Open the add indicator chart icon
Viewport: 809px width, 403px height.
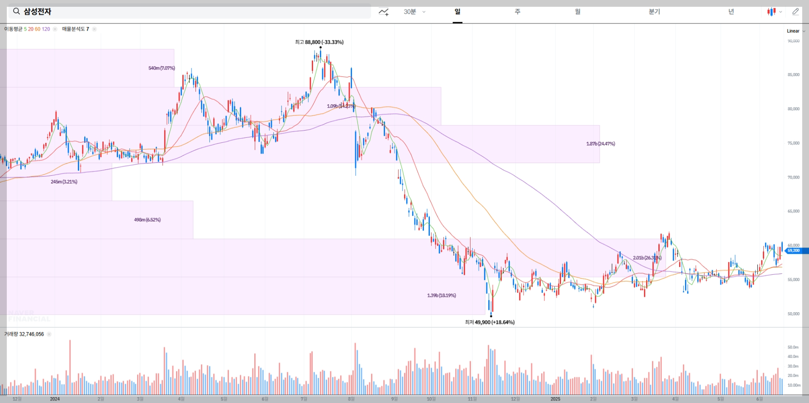pos(384,12)
